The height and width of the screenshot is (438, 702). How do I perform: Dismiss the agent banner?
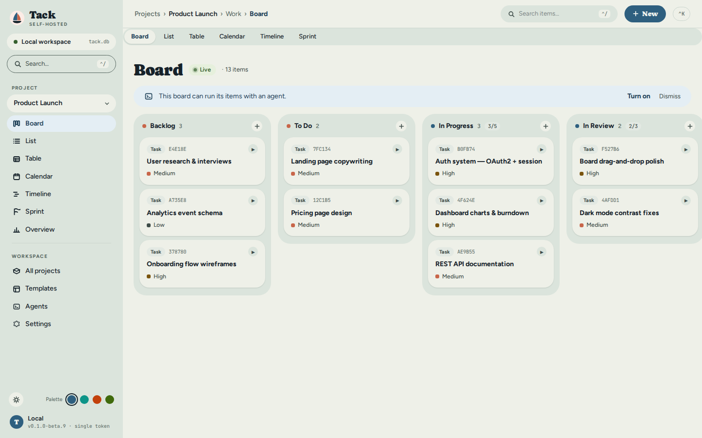point(670,96)
